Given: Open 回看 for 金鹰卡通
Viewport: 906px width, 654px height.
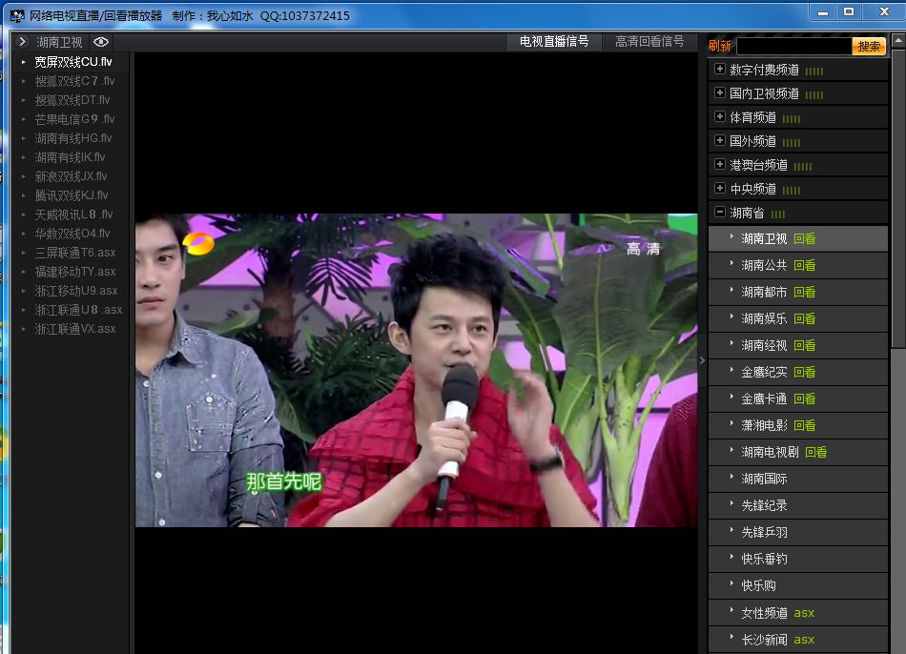Looking at the screenshot, I should (x=804, y=399).
